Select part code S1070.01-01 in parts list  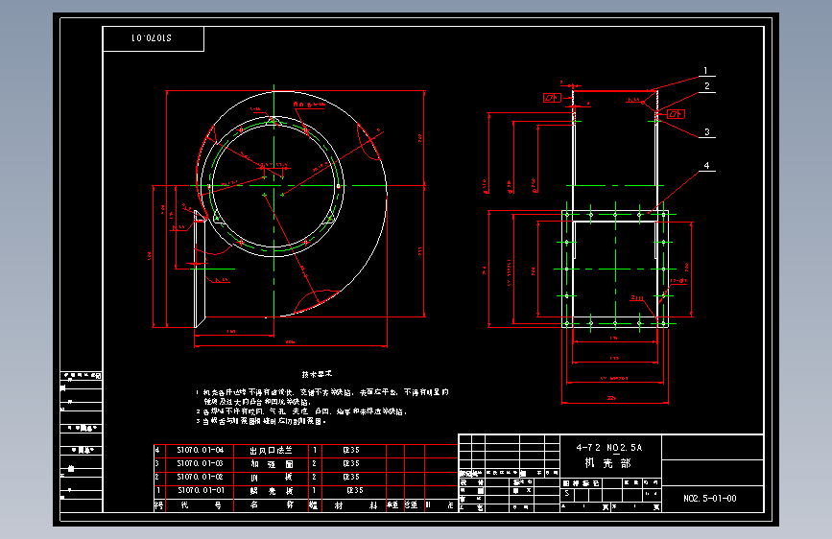[201, 490]
